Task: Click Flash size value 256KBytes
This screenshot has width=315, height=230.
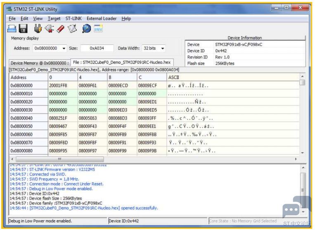Action: (x=225, y=63)
